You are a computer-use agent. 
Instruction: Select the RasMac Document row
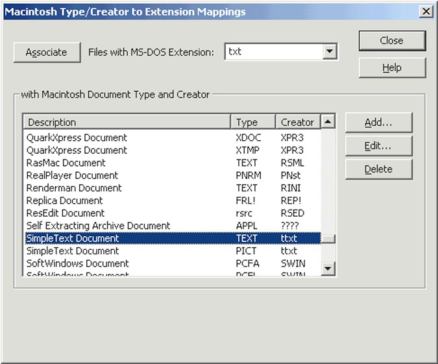coord(173,163)
